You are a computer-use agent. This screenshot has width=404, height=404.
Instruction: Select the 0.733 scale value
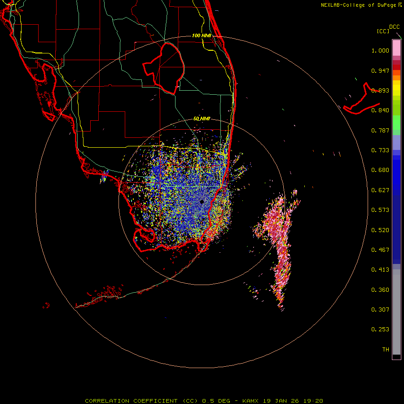point(380,150)
